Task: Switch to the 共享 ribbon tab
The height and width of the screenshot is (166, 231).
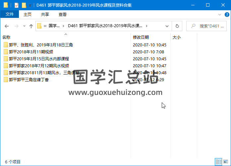Action: coord(45,14)
